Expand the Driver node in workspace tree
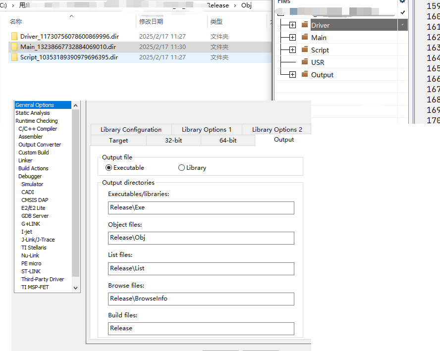Viewport: 440px width, 351px height. click(292, 25)
